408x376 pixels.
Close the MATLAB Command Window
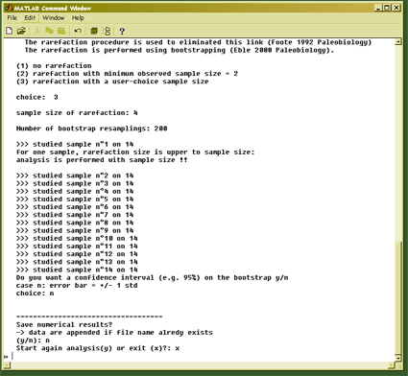[396, 8]
